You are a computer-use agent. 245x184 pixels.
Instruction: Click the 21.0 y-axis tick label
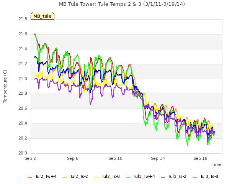(23, 79)
